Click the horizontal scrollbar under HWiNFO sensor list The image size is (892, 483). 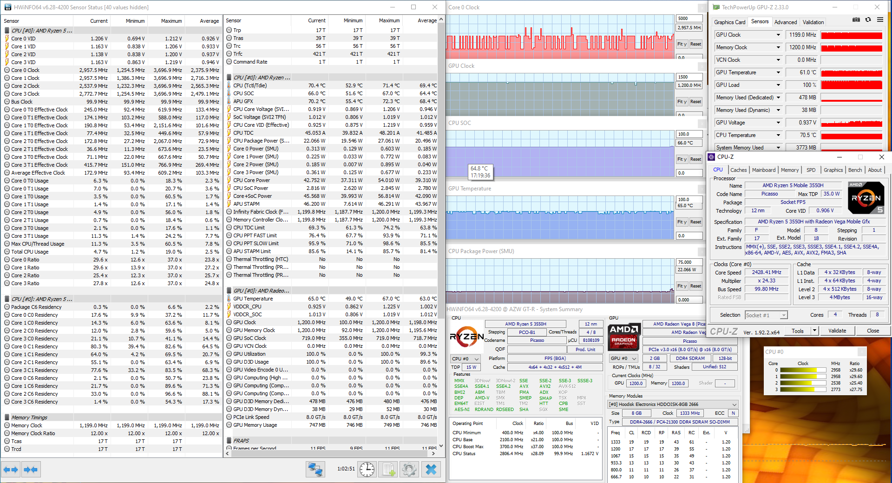331,454
